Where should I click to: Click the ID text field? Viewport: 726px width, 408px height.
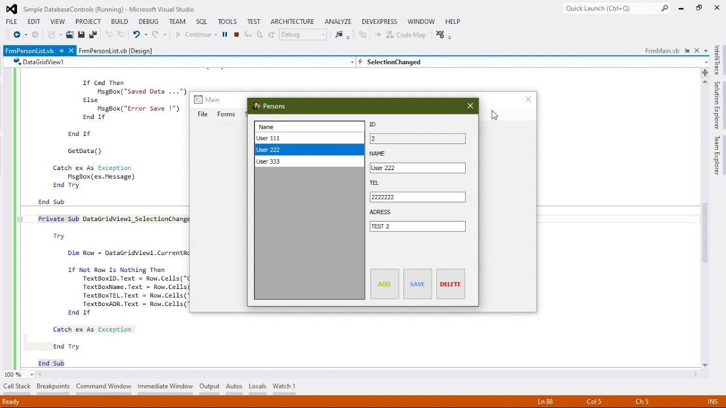(x=417, y=139)
